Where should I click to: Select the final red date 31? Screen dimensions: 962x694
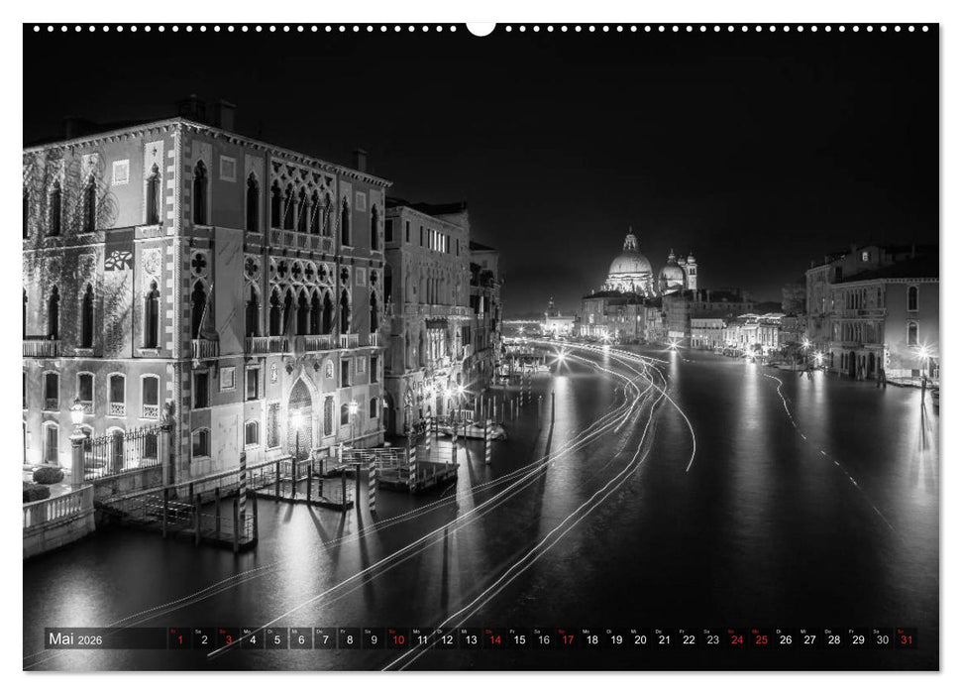(x=906, y=639)
